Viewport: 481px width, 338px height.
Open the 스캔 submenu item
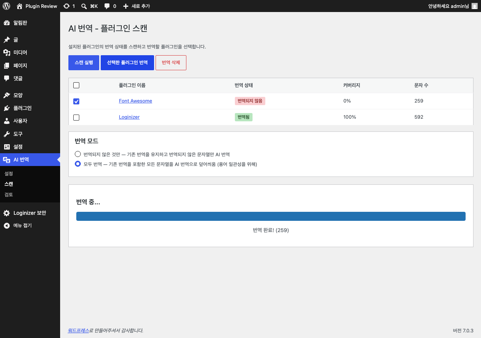click(9, 184)
